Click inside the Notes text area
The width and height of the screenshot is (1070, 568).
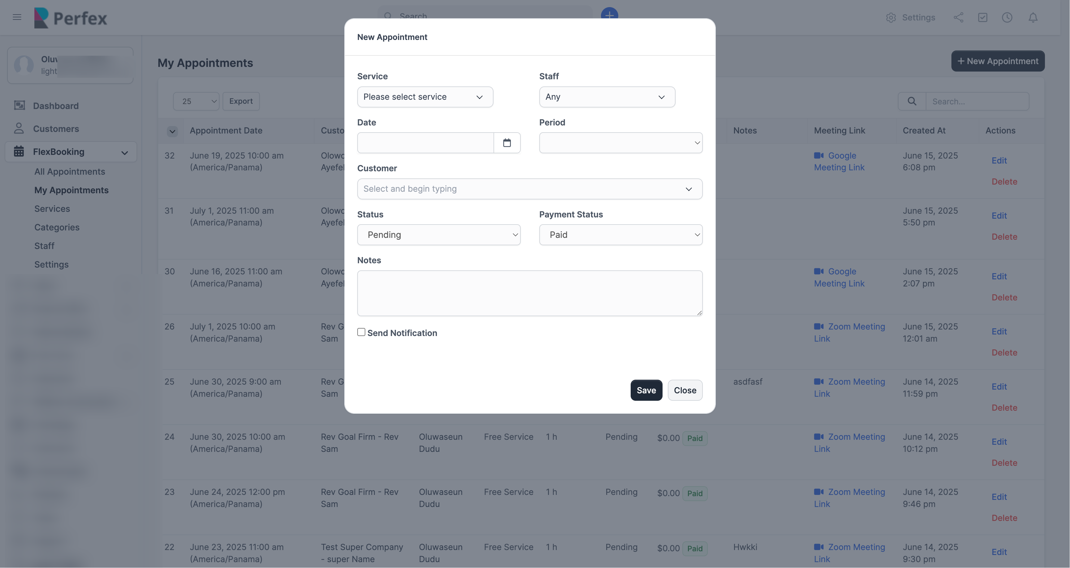point(529,293)
